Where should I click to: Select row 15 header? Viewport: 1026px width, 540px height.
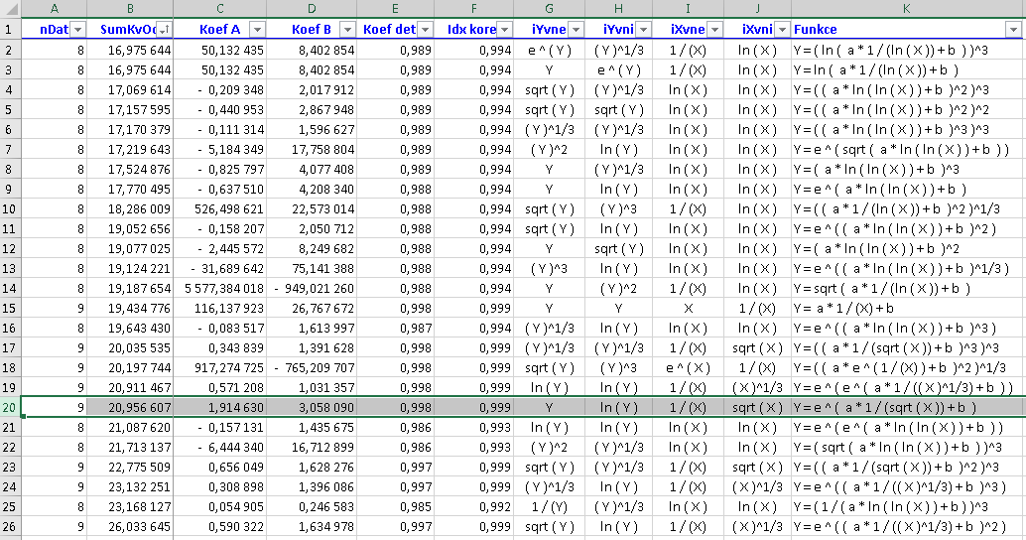coord(10,308)
